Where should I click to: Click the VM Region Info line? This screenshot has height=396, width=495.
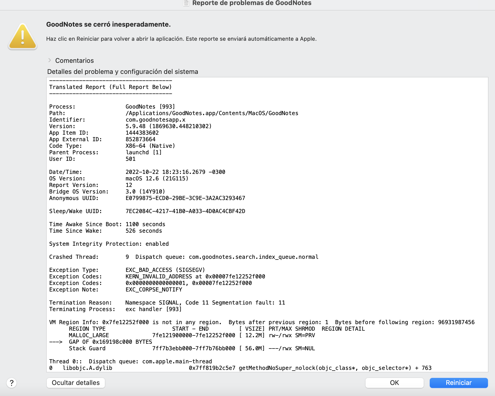[x=262, y=322]
